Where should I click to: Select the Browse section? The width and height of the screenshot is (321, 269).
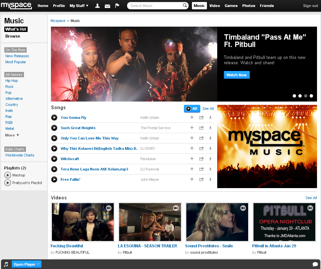(x=13, y=36)
